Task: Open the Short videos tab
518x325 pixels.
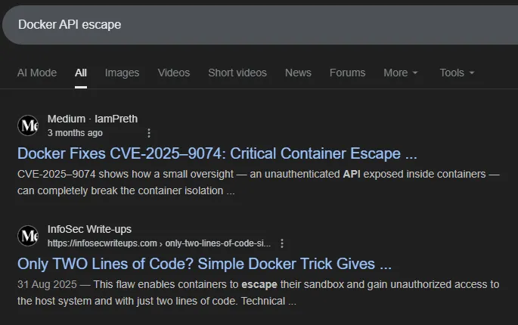Action: point(237,73)
